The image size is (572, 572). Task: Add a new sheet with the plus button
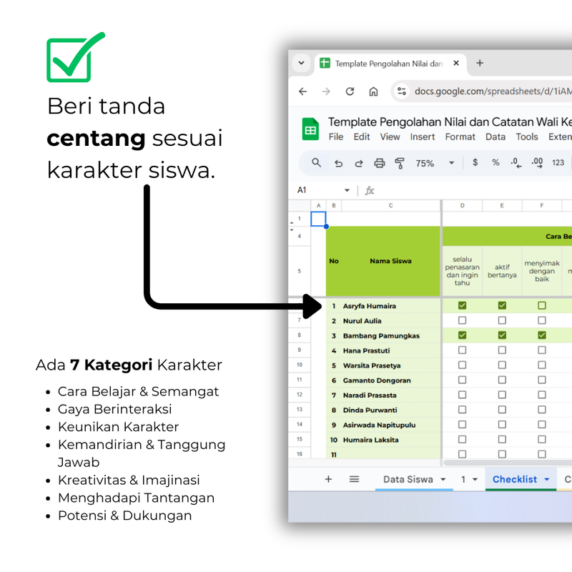tap(328, 479)
